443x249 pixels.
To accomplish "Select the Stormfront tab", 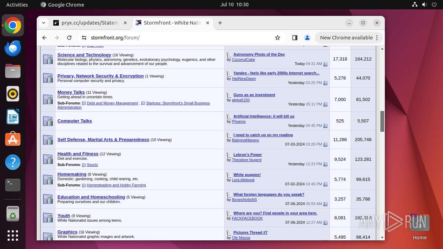I will tap(172, 23).
